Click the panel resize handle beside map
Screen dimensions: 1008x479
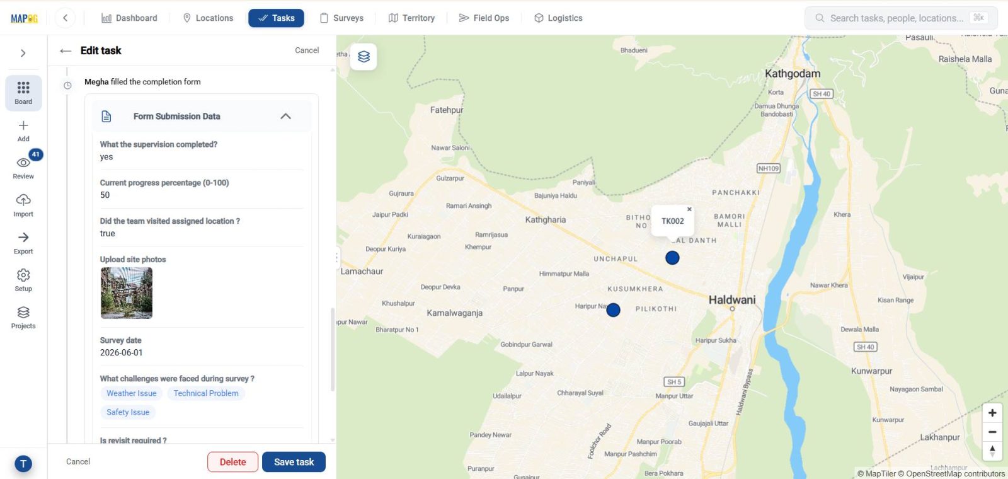click(x=336, y=257)
